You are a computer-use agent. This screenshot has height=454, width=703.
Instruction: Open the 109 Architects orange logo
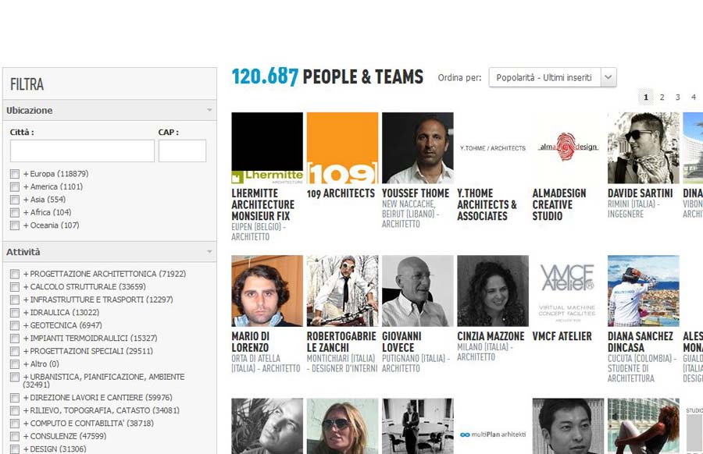click(x=342, y=147)
